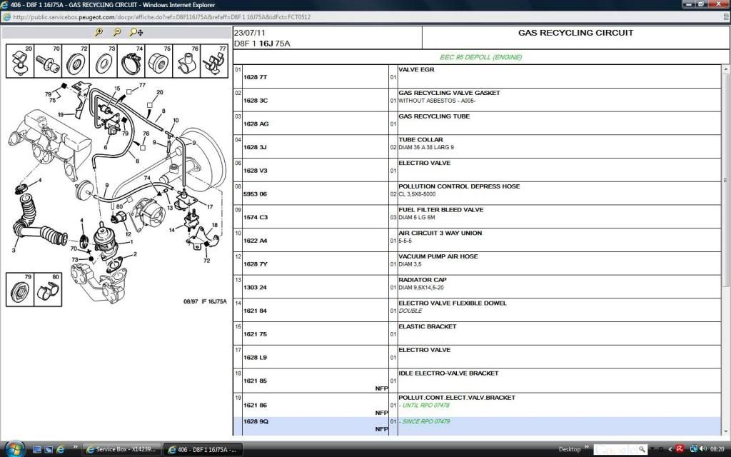Click part number 1574 C3
The image size is (731, 457).
click(x=256, y=217)
